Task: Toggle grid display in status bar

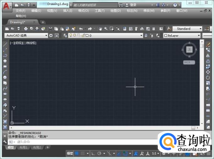Action: [77, 154]
